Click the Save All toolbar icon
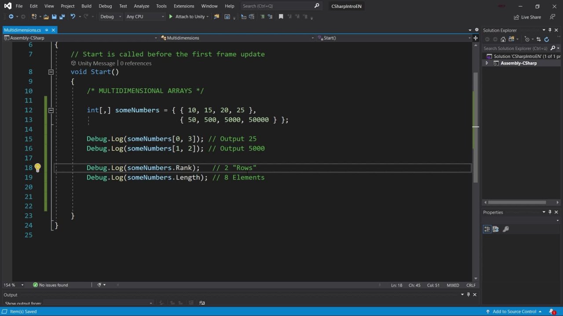The width and height of the screenshot is (563, 316). (62, 17)
